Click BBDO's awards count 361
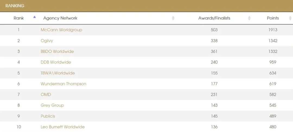 pyautogui.click(x=214, y=51)
